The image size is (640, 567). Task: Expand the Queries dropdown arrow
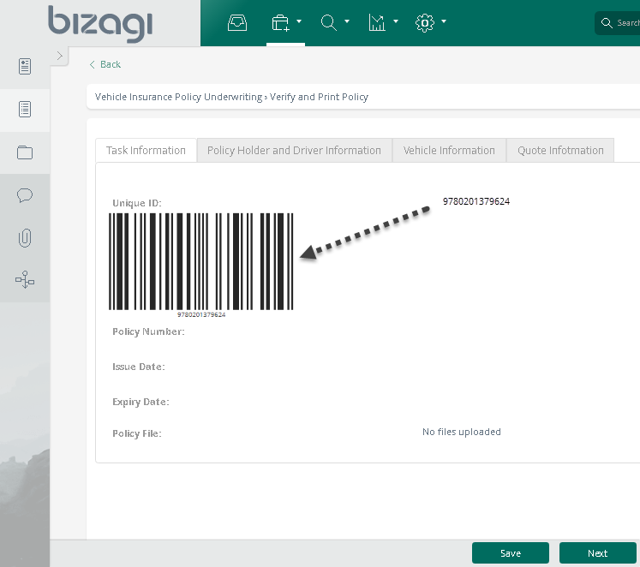[347, 21]
